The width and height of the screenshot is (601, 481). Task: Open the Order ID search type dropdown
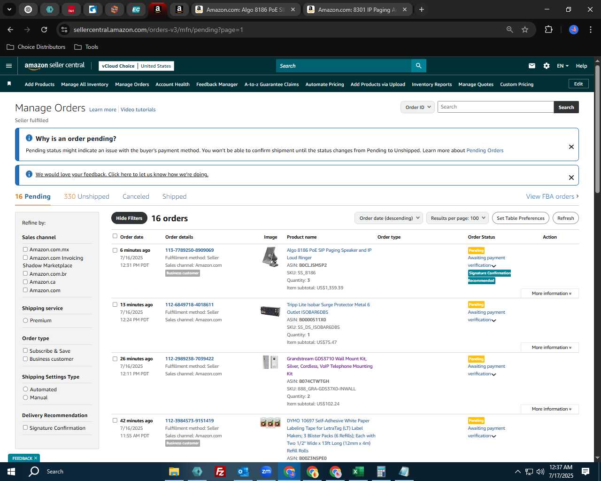click(418, 107)
